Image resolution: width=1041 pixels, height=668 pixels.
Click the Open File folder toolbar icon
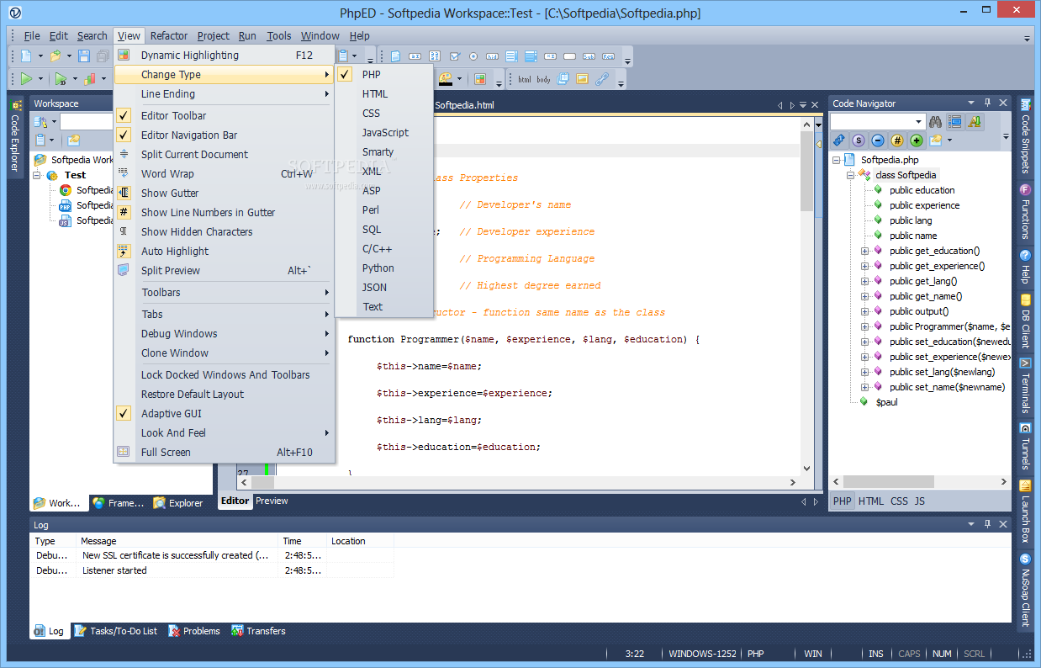[55, 56]
